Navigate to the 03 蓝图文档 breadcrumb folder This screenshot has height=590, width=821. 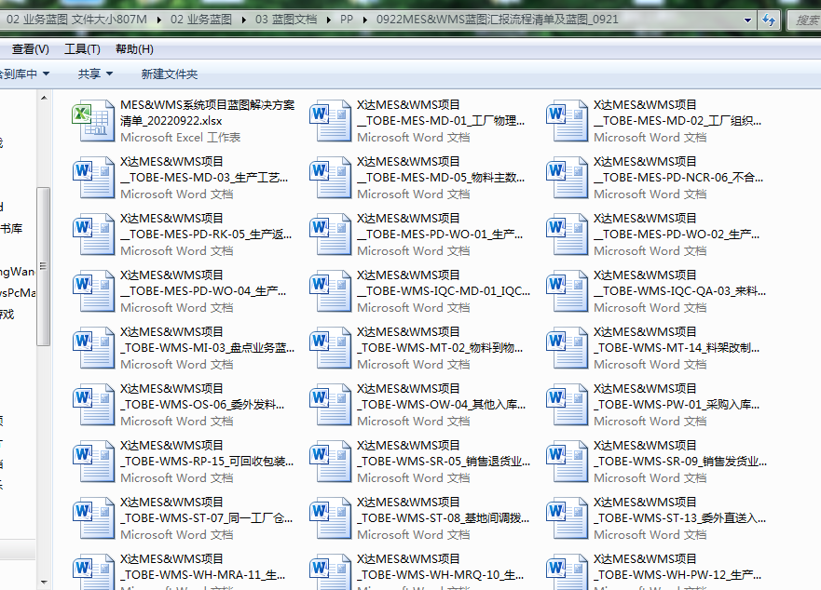(284, 20)
